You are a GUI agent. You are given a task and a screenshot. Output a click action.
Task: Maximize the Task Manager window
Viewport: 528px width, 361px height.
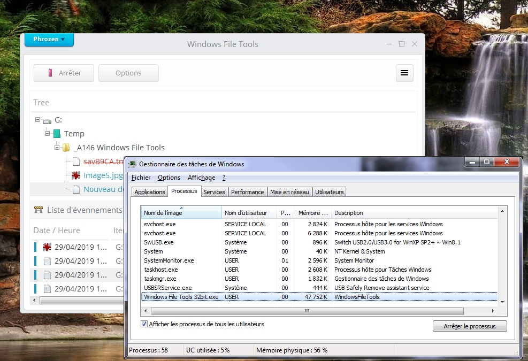tap(487, 162)
